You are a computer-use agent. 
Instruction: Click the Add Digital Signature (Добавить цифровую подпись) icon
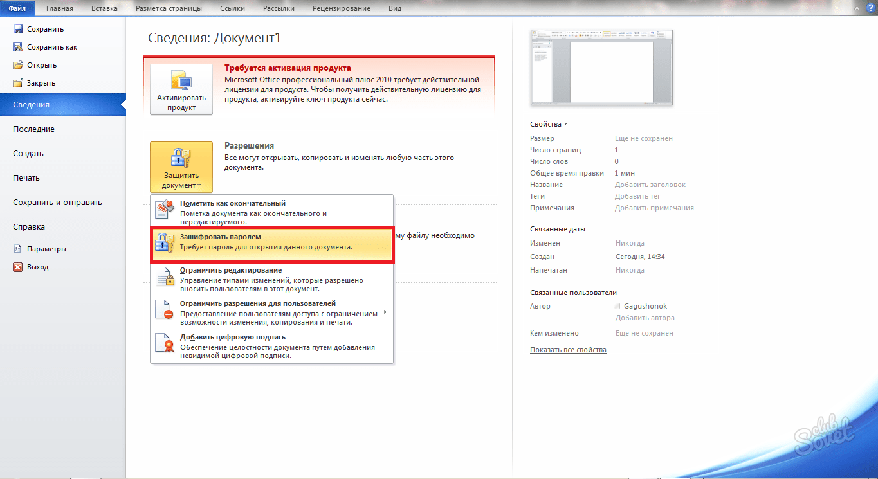165,344
